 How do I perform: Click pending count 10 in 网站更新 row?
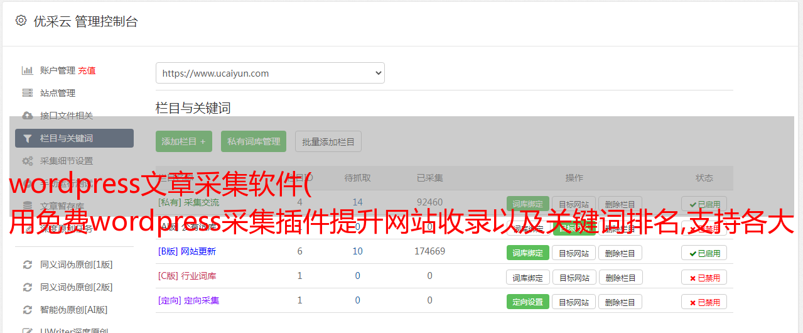coord(357,251)
